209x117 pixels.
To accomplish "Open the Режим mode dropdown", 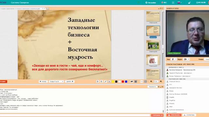I will coord(207,59).
